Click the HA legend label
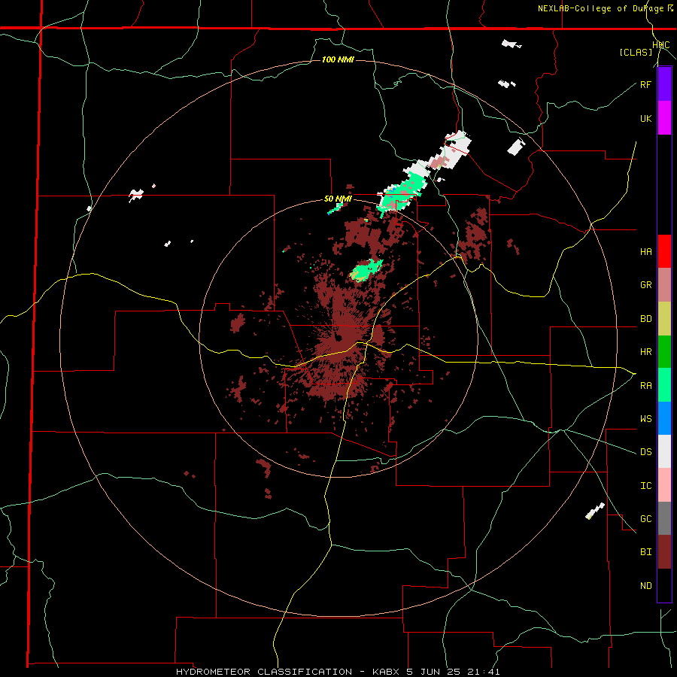This screenshot has height=677, width=677. 646,251
